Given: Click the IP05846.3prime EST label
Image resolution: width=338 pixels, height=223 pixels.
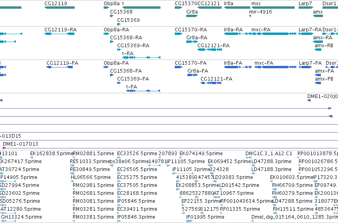Looking at the screenshot, I should click(x=136, y=217).
